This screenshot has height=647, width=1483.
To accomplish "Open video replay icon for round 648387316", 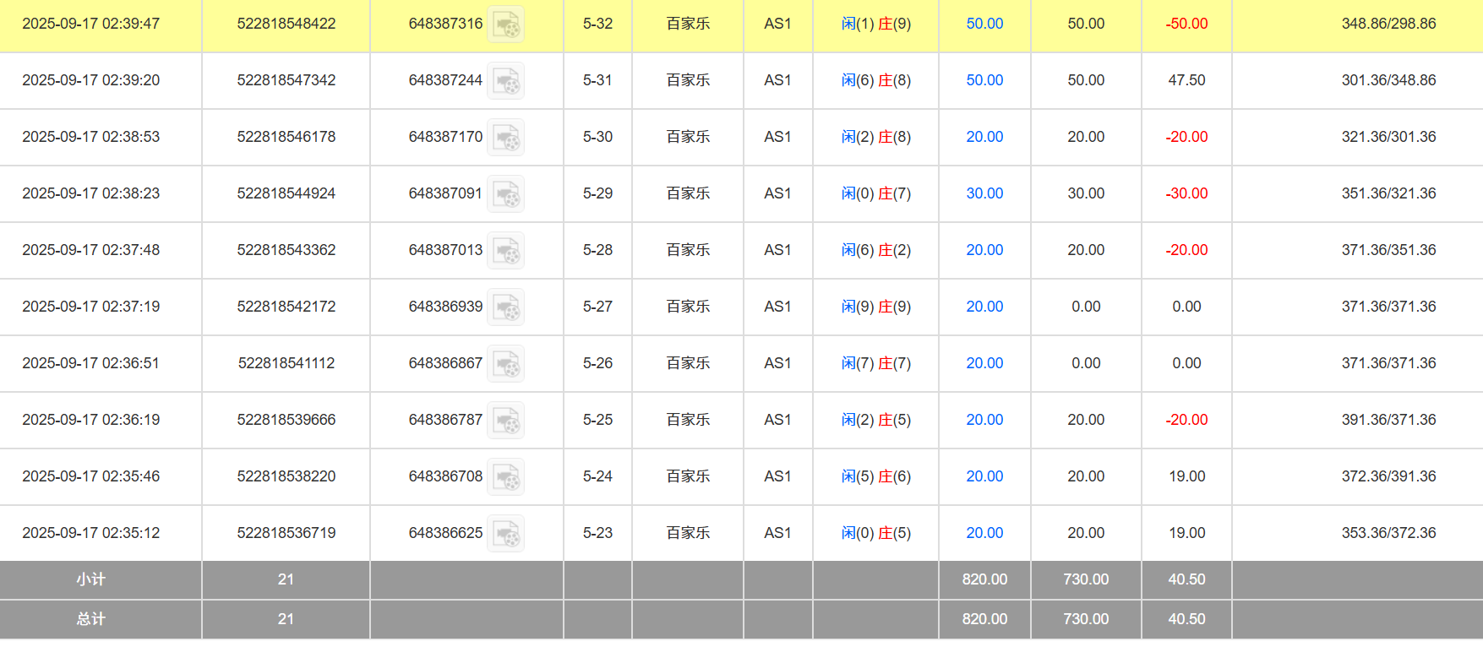I will click(506, 24).
